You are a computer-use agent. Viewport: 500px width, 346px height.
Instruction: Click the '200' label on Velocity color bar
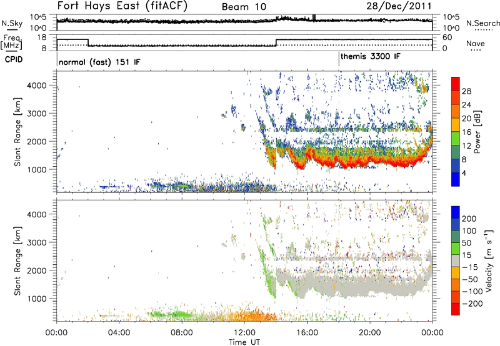(469, 219)
